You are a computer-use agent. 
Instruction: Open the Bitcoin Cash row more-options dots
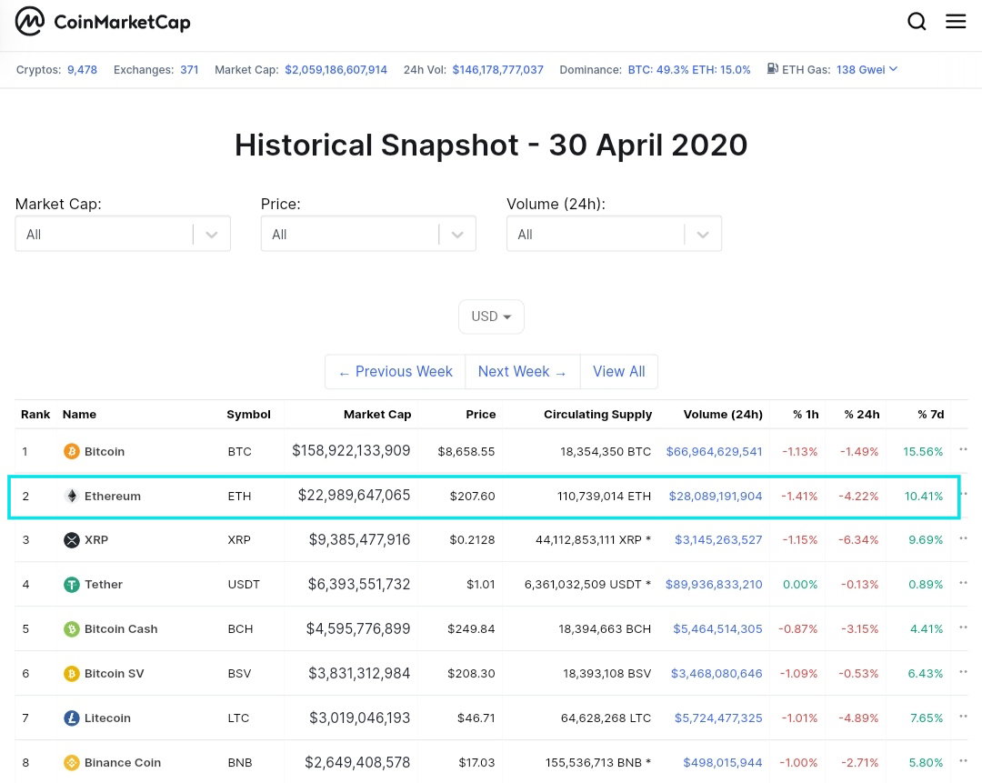tap(963, 627)
